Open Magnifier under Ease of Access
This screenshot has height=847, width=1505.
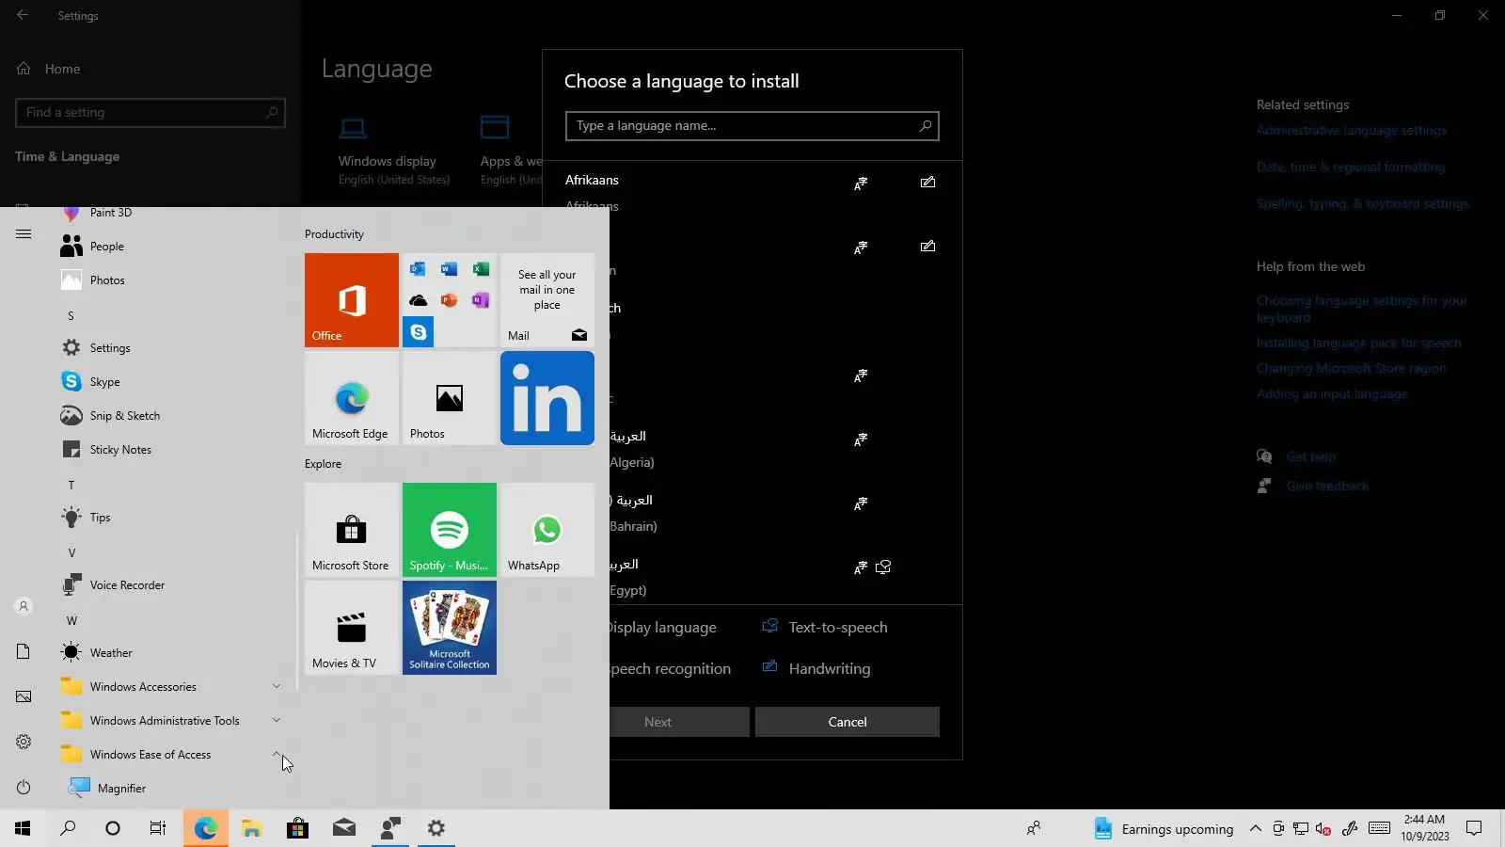[x=169, y=789]
